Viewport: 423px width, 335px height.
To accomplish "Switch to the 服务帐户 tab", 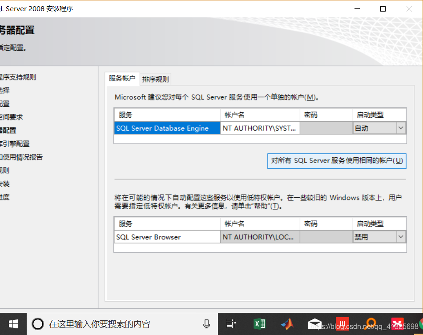I will point(122,79).
